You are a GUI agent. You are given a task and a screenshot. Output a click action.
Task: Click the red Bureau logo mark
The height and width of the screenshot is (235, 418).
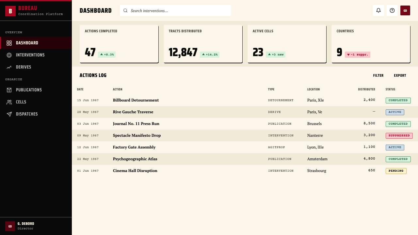(x=10, y=11)
